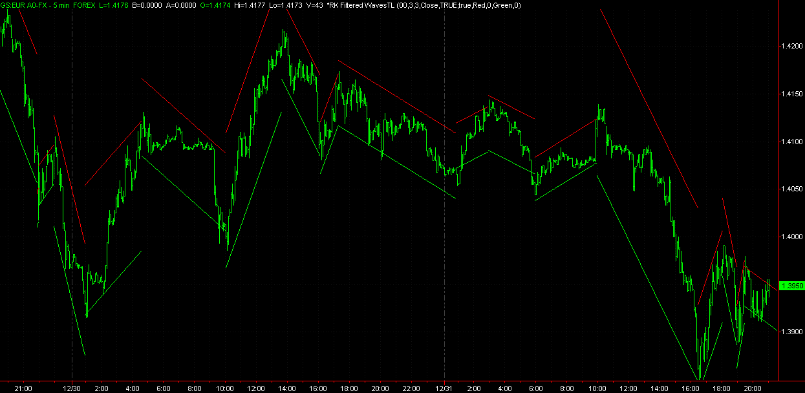
Task: Click the 1.4200 price axis label
Action: click(792, 47)
